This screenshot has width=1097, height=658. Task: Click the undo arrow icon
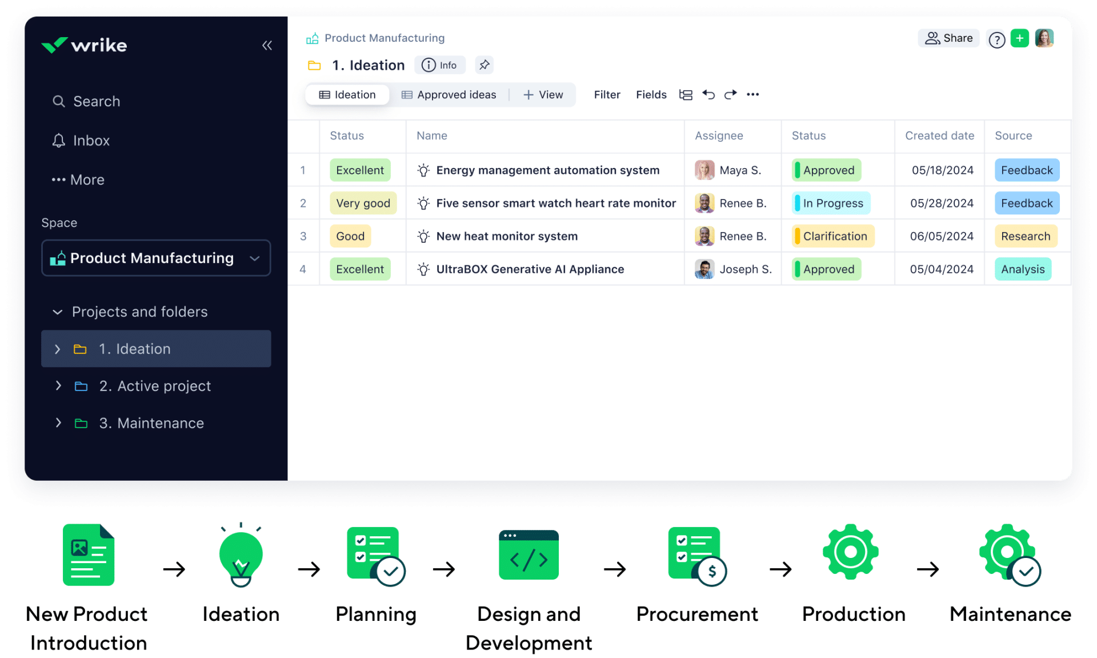coord(708,94)
